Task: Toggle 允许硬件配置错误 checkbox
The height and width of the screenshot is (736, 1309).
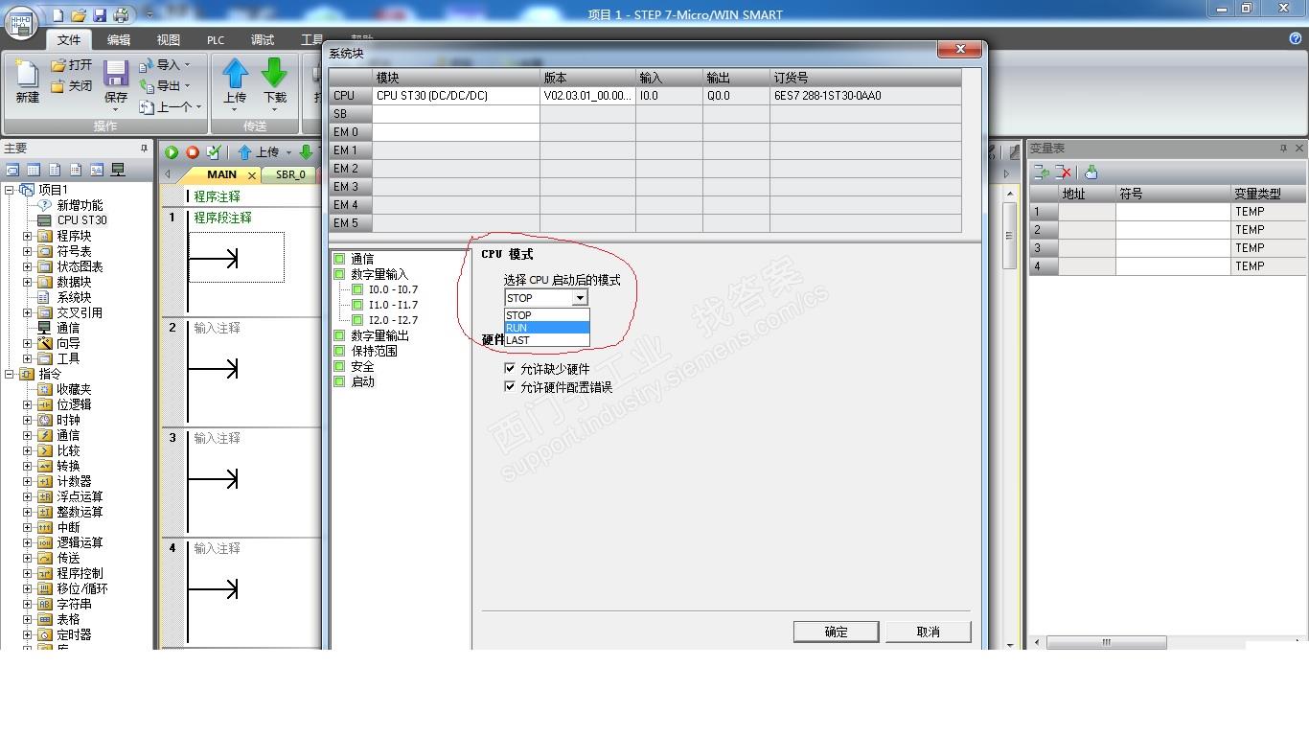Action: coord(510,387)
